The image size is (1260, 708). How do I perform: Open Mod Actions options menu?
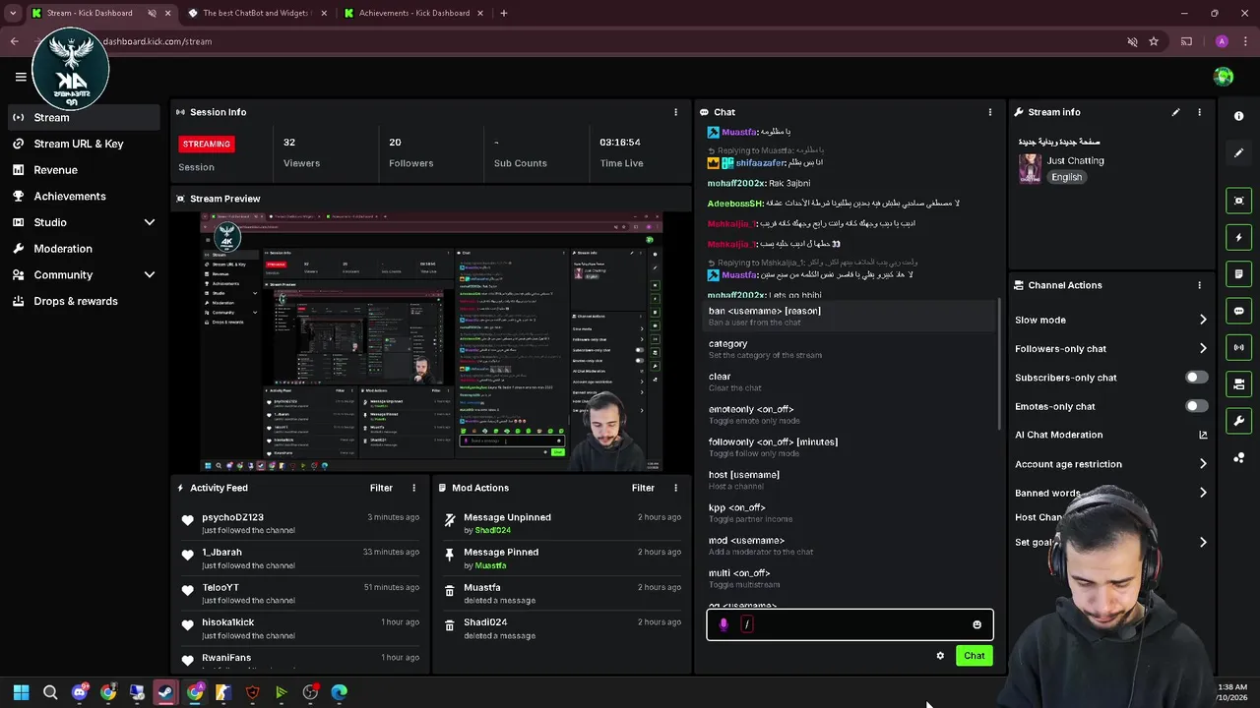tap(675, 488)
